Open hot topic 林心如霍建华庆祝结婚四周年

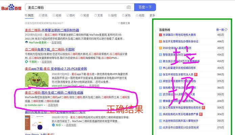click(179, 68)
